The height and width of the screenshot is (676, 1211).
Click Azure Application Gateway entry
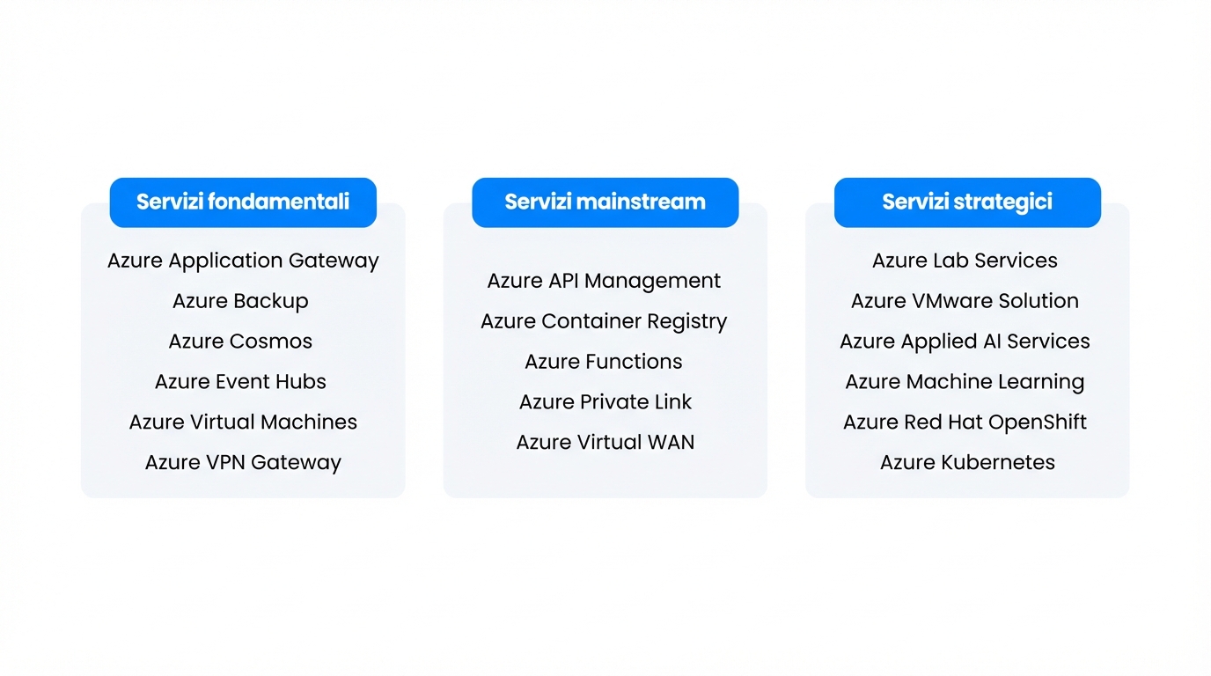(243, 261)
